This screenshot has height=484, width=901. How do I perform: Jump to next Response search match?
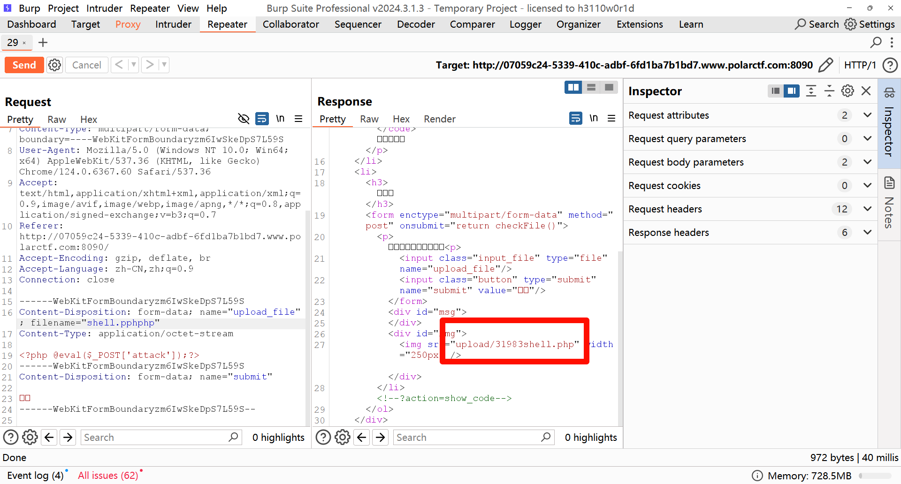coord(381,438)
